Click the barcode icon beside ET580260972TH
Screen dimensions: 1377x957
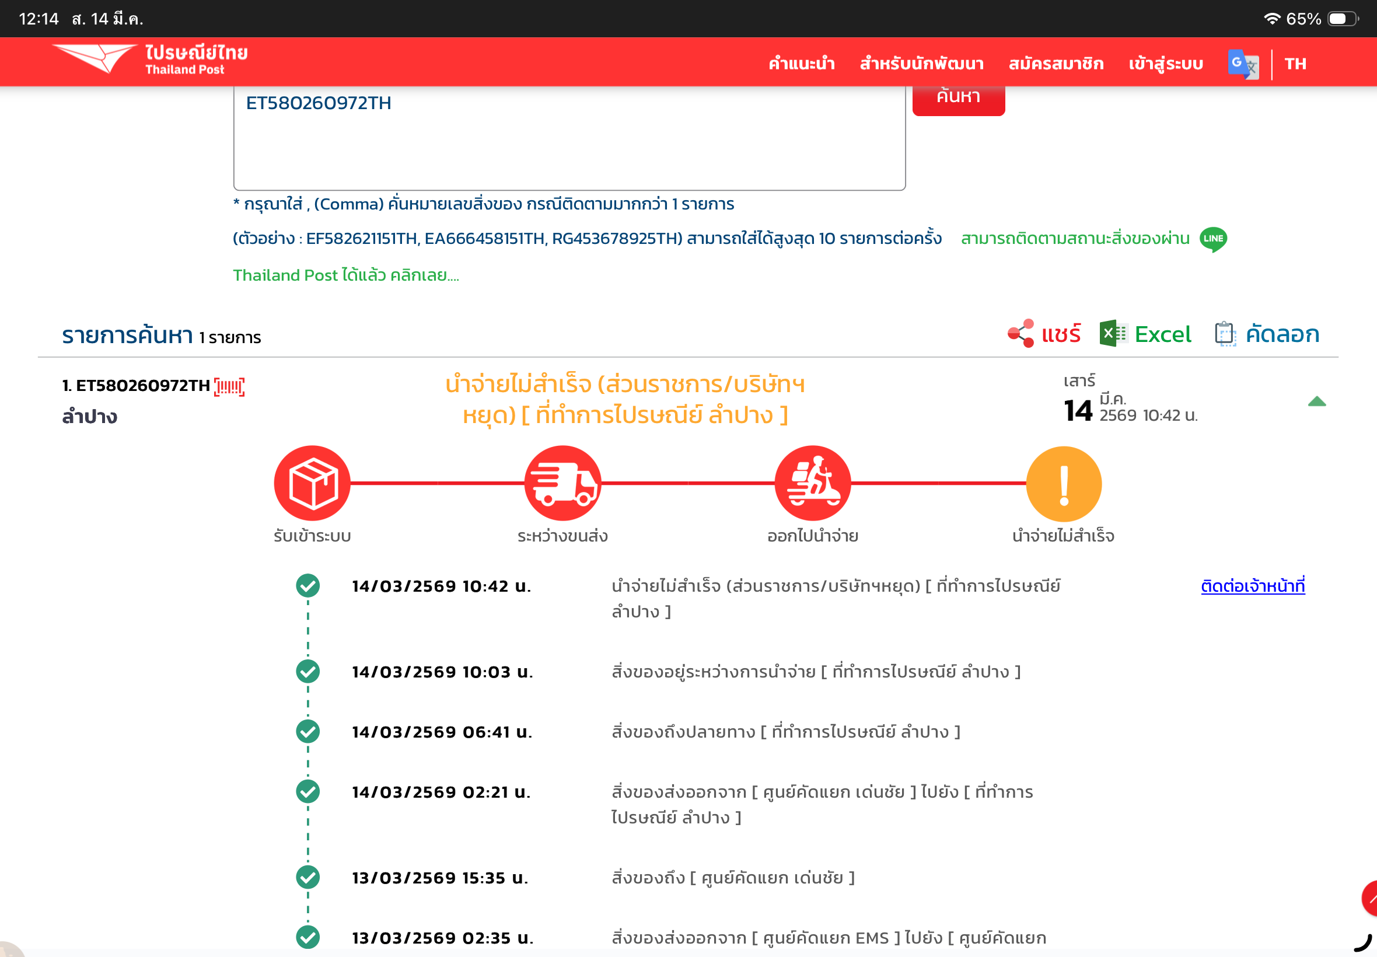click(229, 387)
